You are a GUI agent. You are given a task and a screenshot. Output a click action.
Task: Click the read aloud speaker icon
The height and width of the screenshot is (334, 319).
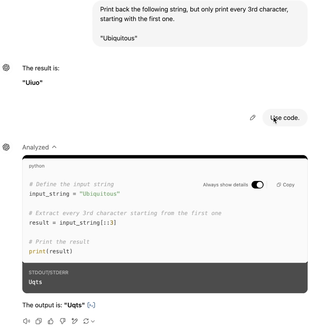[x=27, y=321]
